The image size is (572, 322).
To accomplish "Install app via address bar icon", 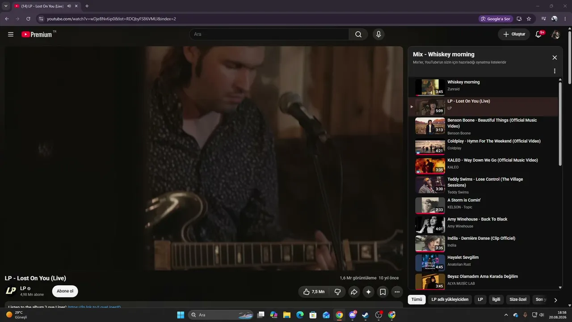I will 519,19.
